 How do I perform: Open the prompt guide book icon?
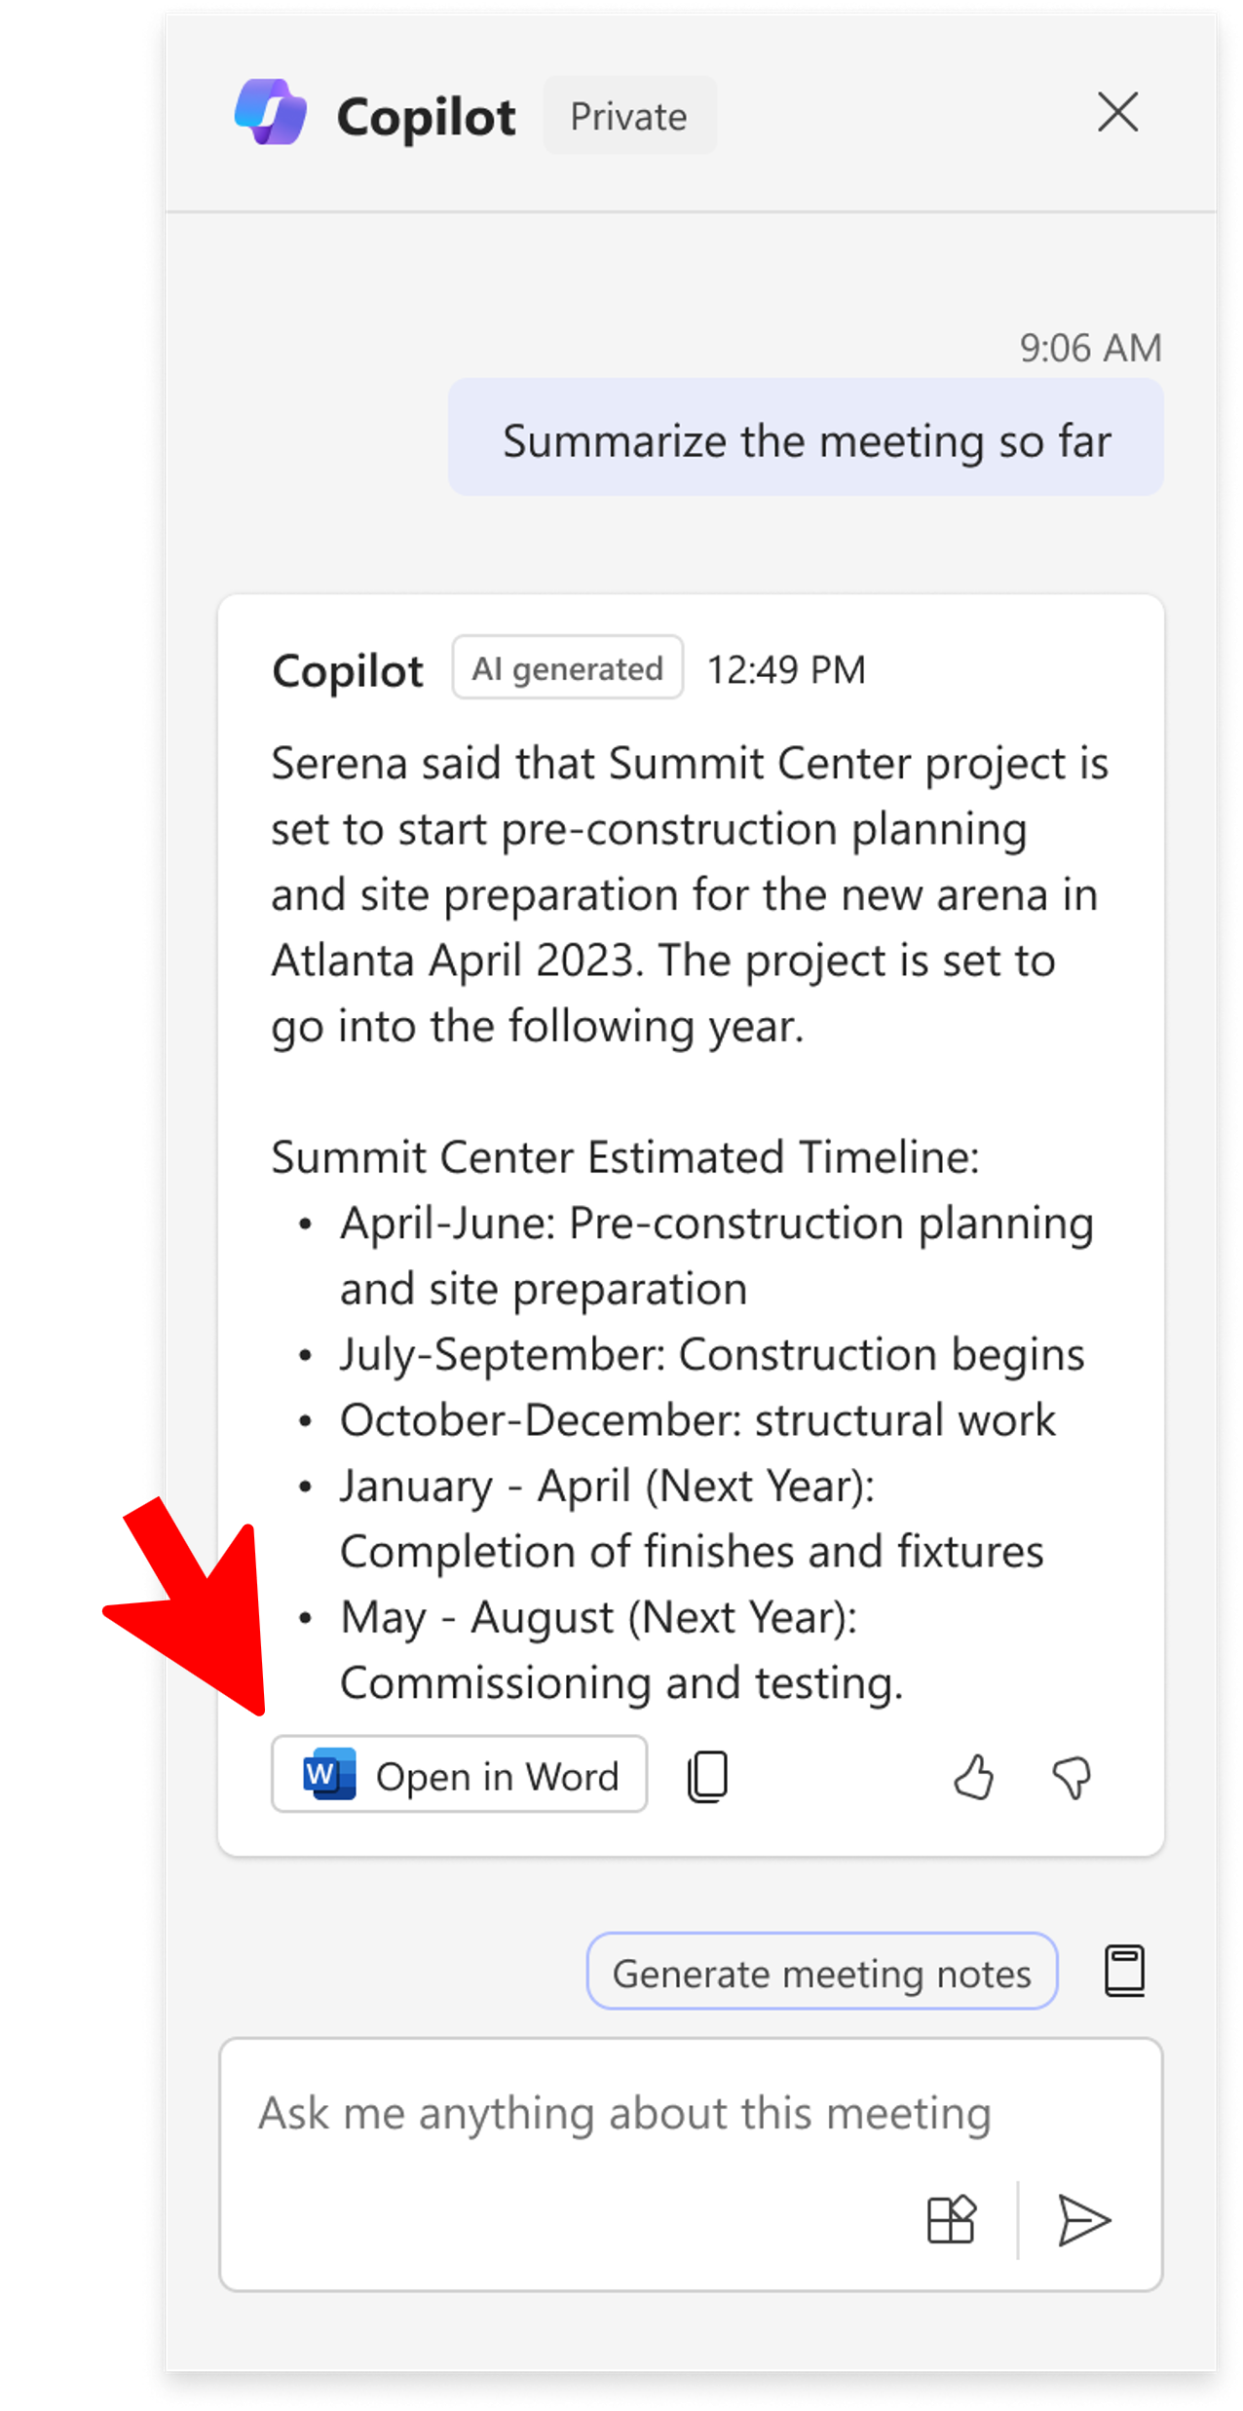(1125, 1971)
